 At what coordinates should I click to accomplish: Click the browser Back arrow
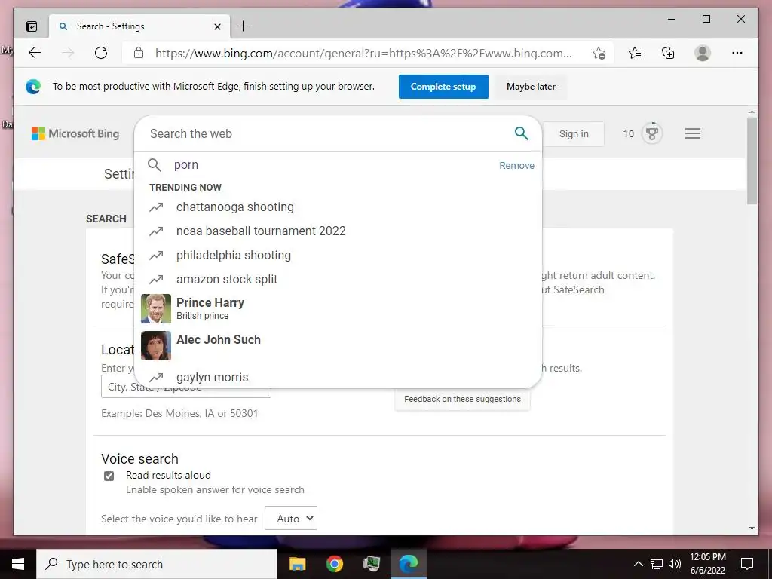coord(35,53)
